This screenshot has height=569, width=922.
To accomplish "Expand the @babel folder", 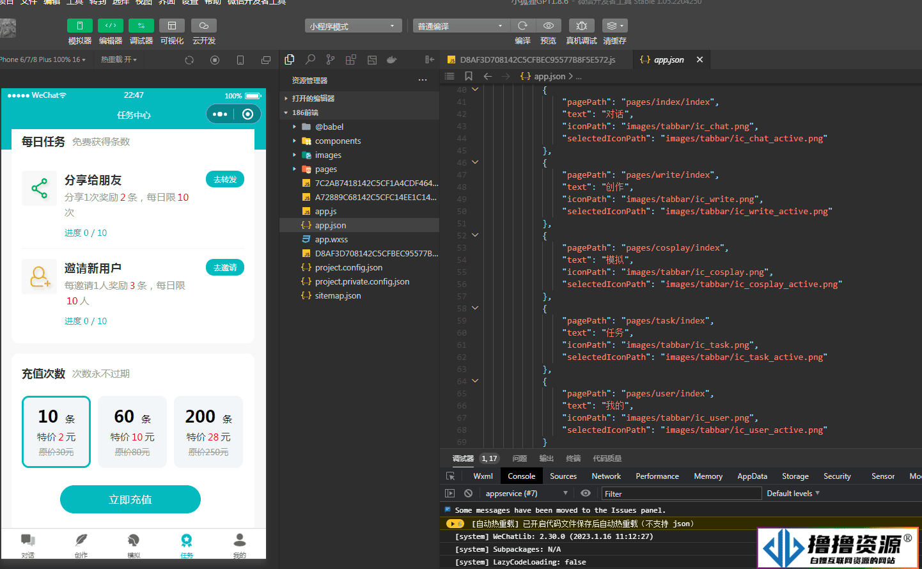I will 359,127.
